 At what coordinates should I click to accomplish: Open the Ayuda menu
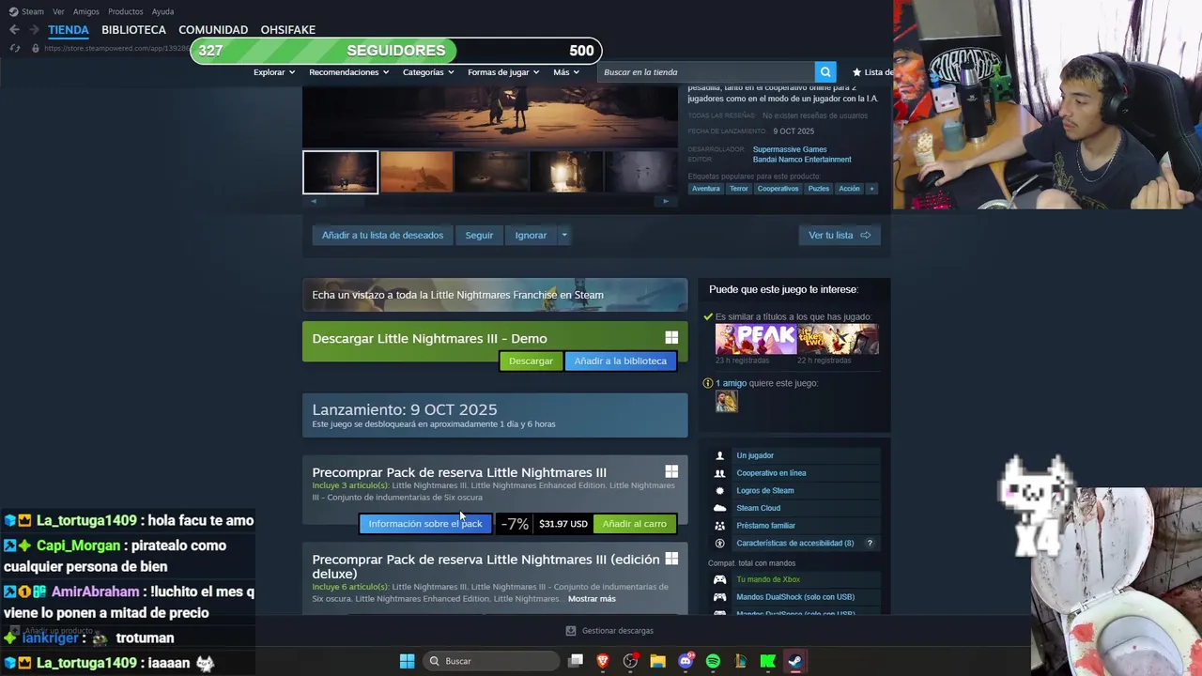coord(162,11)
